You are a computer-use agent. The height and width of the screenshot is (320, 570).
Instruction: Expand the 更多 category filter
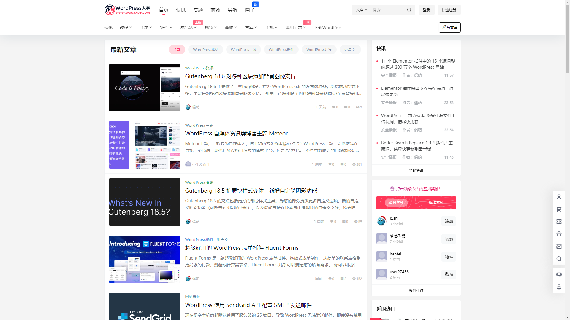point(350,49)
